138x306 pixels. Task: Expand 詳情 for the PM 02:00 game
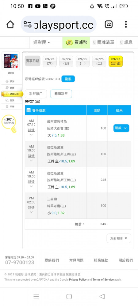[31, 207]
